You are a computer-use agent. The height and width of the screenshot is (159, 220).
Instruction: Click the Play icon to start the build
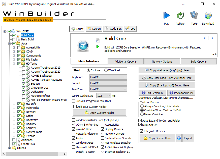pos(166,15)
